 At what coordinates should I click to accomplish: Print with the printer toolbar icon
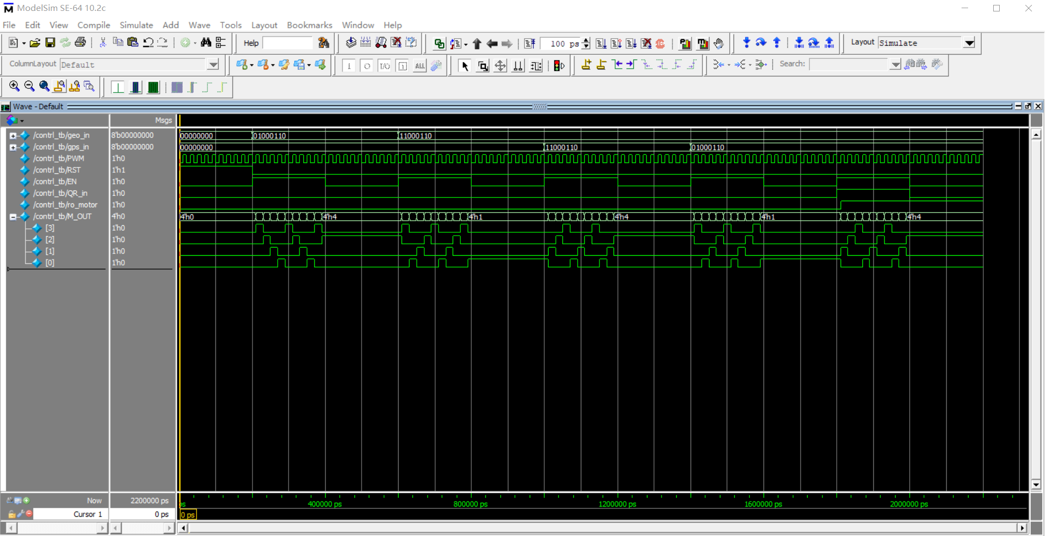[80, 43]
